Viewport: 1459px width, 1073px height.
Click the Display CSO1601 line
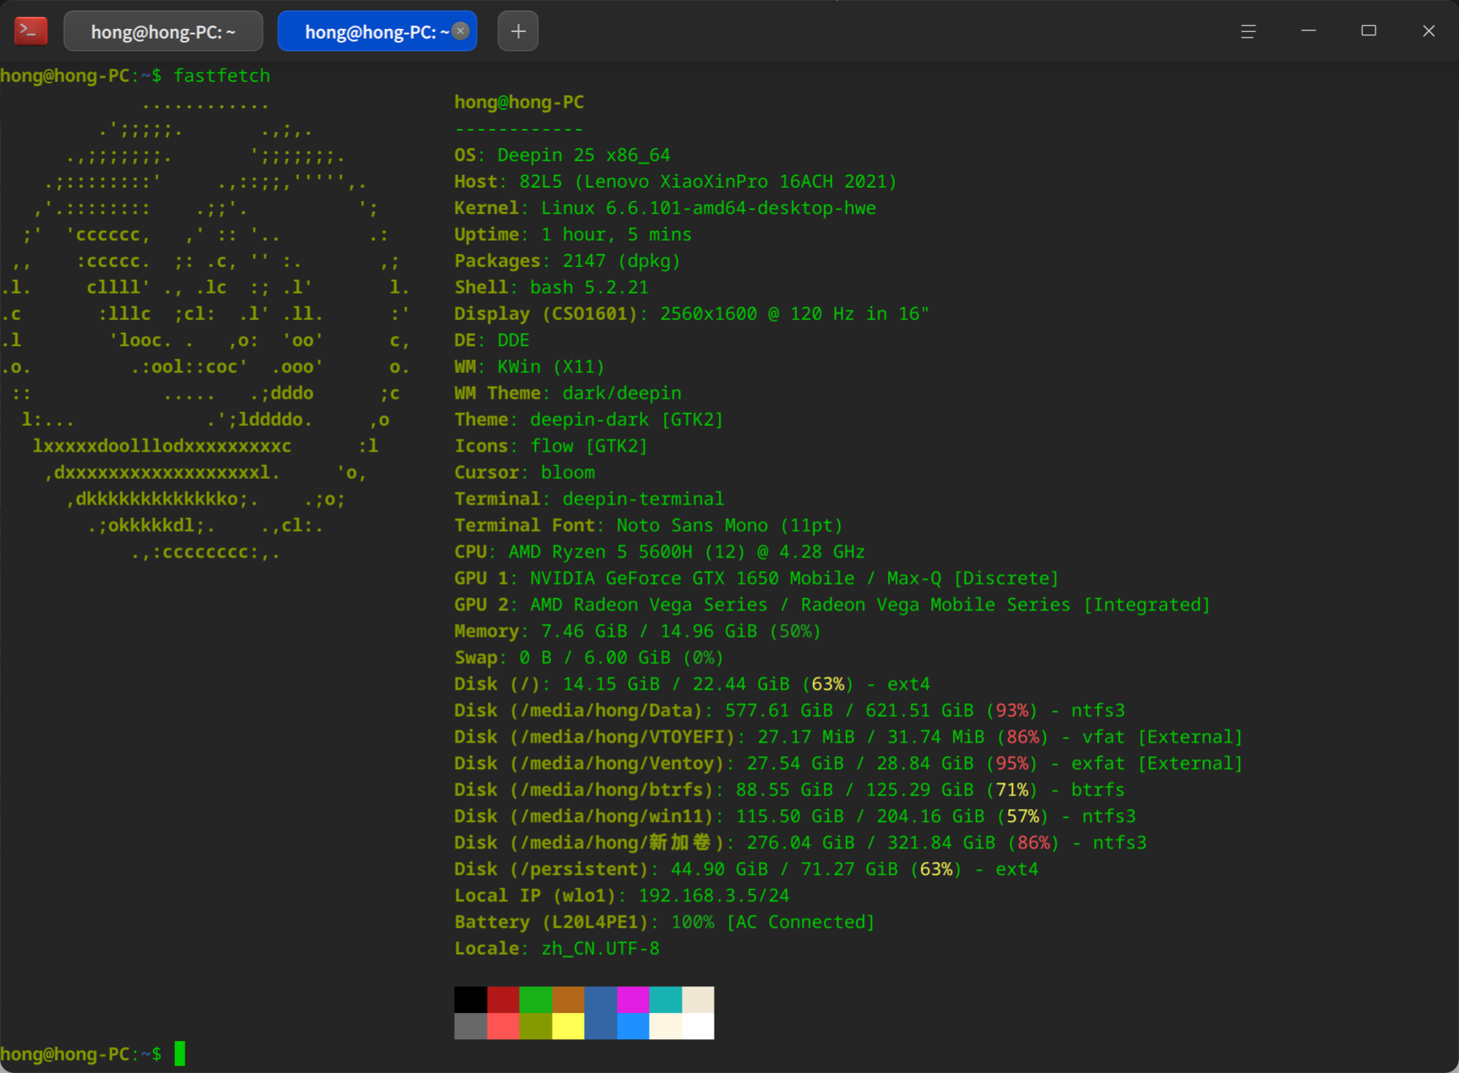pyautogui.click(x=691, y=314)
